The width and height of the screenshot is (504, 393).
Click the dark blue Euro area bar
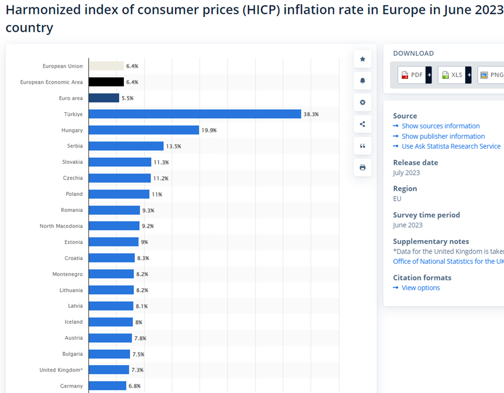pos(104,98)
